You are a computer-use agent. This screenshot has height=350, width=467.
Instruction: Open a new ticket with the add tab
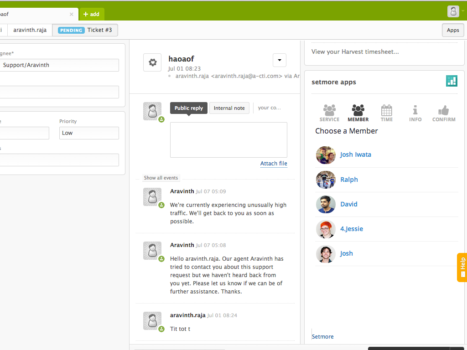92,14
